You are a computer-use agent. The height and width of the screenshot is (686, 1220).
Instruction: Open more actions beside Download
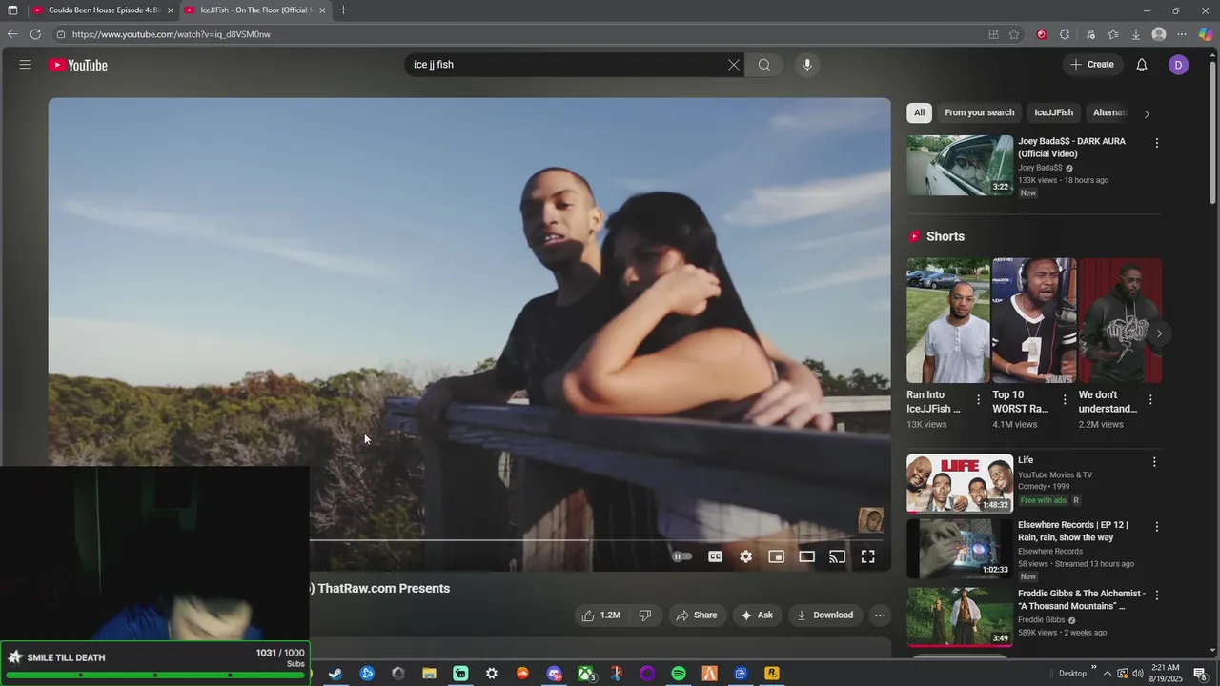point(880,615)
